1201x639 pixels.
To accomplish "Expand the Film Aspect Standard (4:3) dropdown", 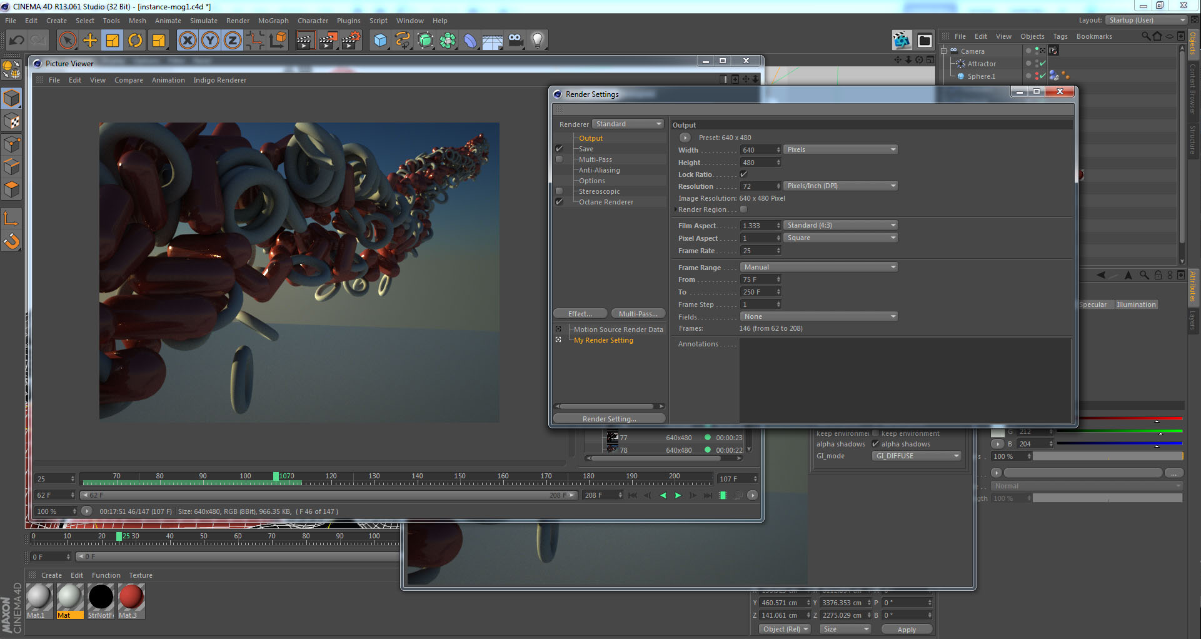I will click(840, 225).
